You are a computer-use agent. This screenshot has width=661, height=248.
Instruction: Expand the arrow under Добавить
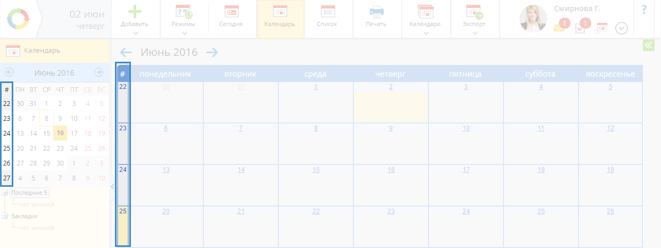(x=135, y=33)
